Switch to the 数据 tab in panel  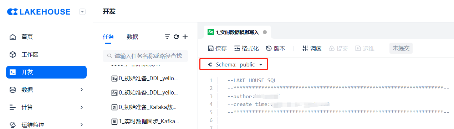(132, 37)
